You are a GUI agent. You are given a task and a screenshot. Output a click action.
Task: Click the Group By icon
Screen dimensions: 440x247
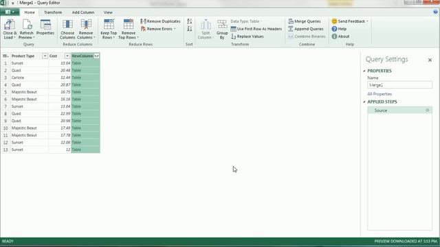click(222, 25)
